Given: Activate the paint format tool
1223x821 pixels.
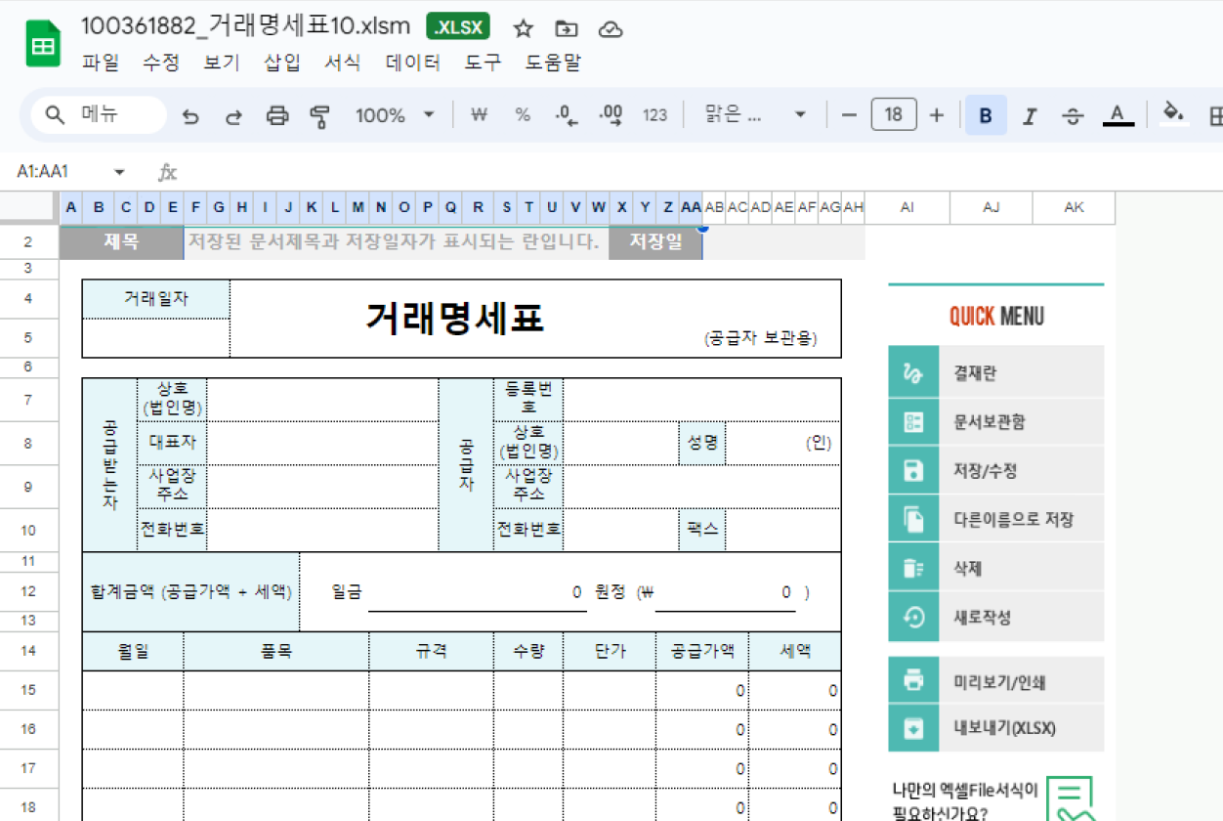Looking at the screenshot, I should (319, 116).
